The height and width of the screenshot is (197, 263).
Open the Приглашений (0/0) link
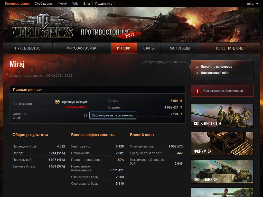[215, 73]
